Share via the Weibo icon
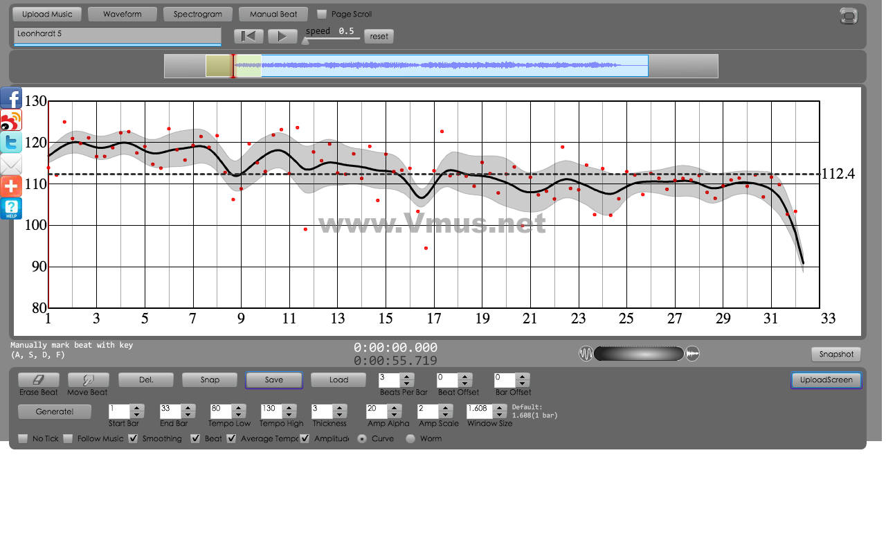 click(11, 120)
